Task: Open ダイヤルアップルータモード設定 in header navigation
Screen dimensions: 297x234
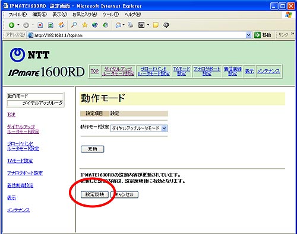Action: 118,71
